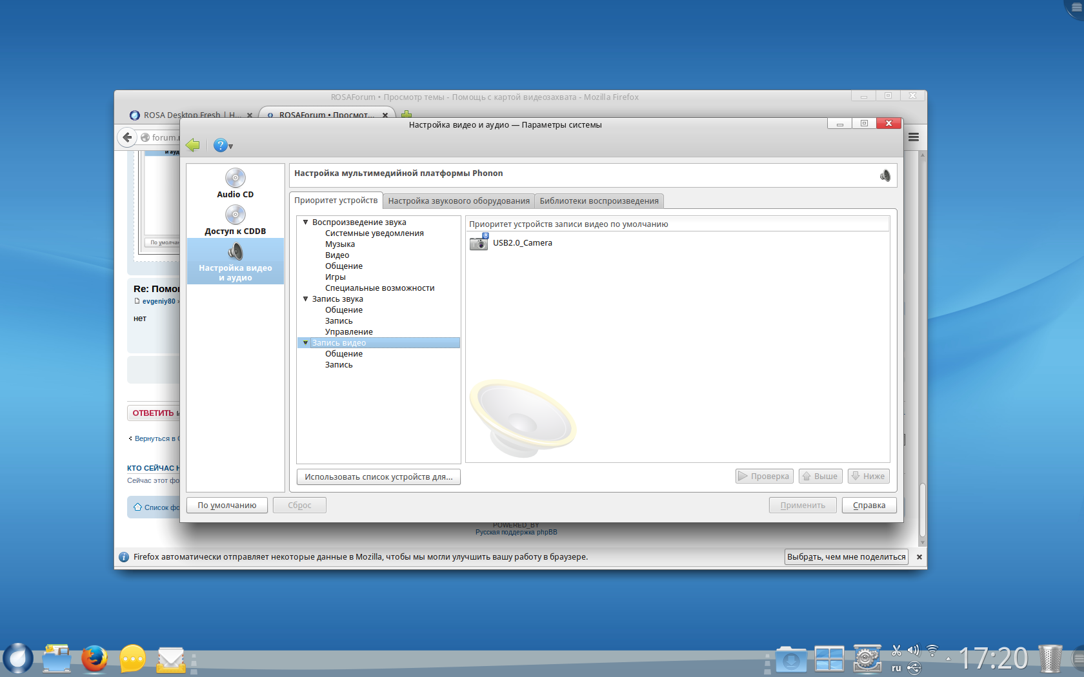Open the Доступ к CDDB module
This screenshot has height=677, width=1084.
[235, 220]
